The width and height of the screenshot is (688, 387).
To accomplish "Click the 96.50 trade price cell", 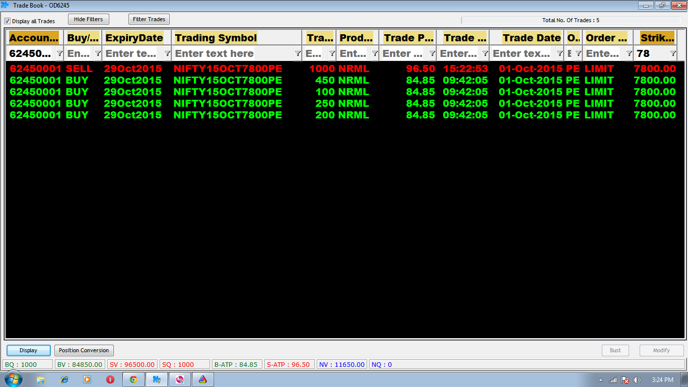I will 421,69.
